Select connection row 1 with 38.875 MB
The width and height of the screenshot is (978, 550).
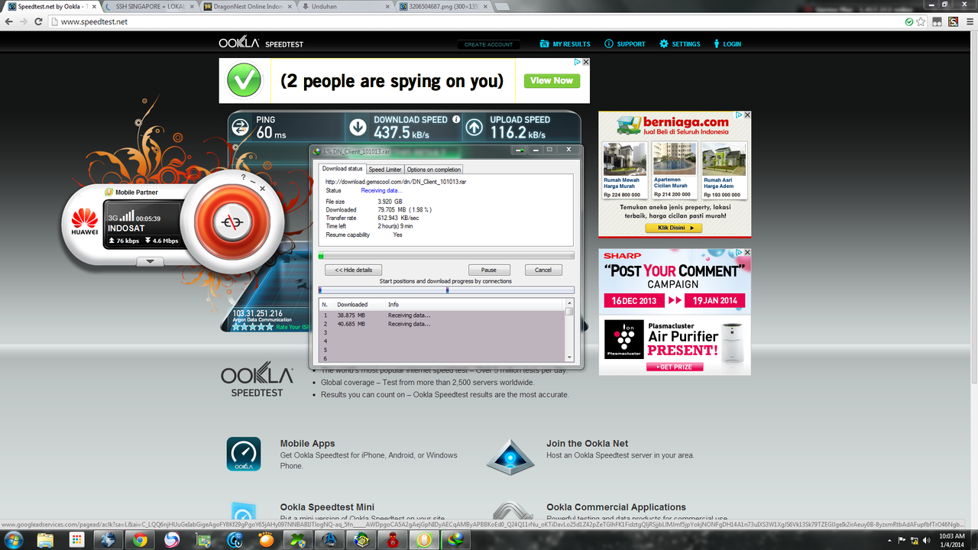[x=442, y=315]
